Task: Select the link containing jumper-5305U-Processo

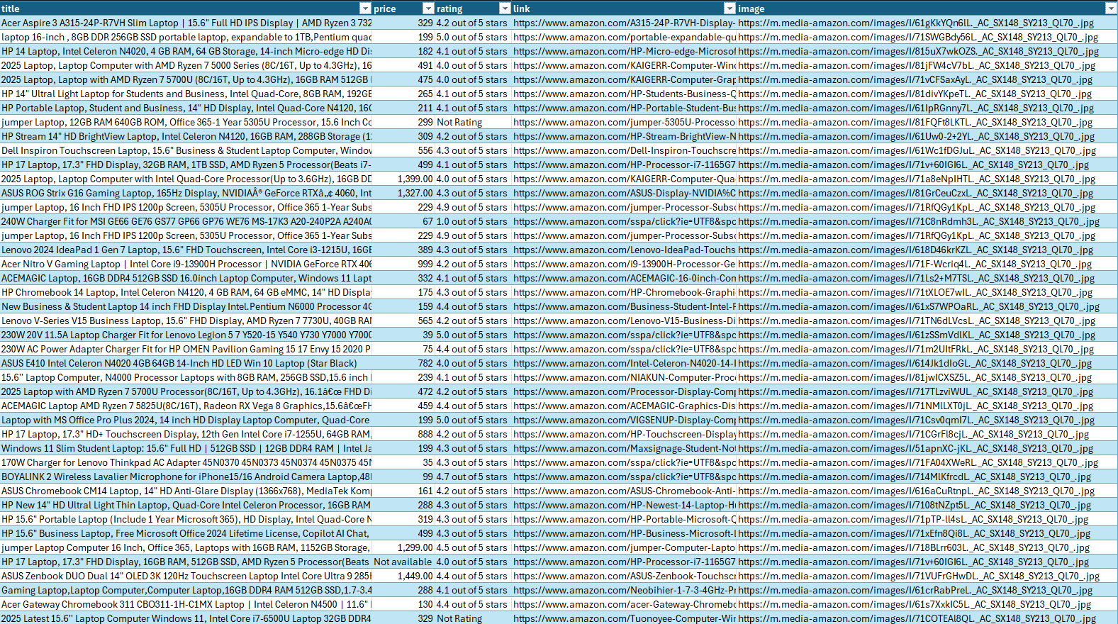Action: [x=625, y=122]
